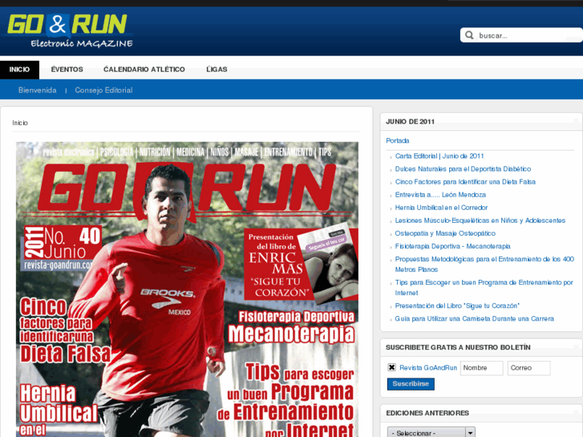
Task: Open Lesiones Músculo-Esqueléticas en Niños article
Action: (x=480, y=221)
